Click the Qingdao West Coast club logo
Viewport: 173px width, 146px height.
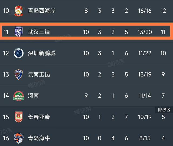point(19,11)
